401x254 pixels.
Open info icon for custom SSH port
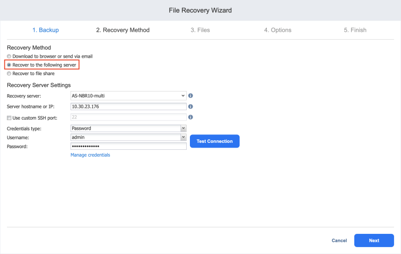tap(190, 117)
